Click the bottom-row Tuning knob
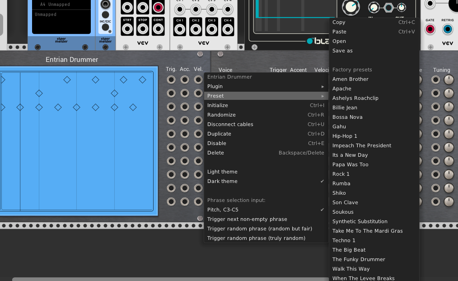This screenshot has height=281, width=458. coord(449,201)
